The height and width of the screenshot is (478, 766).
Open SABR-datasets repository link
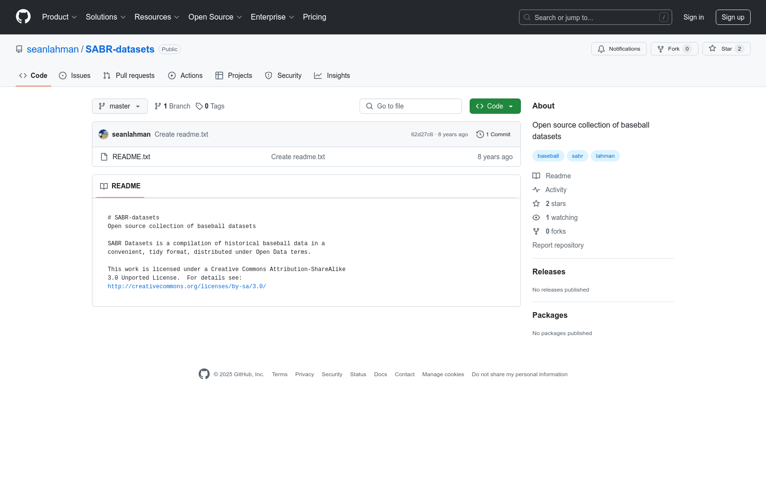coord(120,49)
